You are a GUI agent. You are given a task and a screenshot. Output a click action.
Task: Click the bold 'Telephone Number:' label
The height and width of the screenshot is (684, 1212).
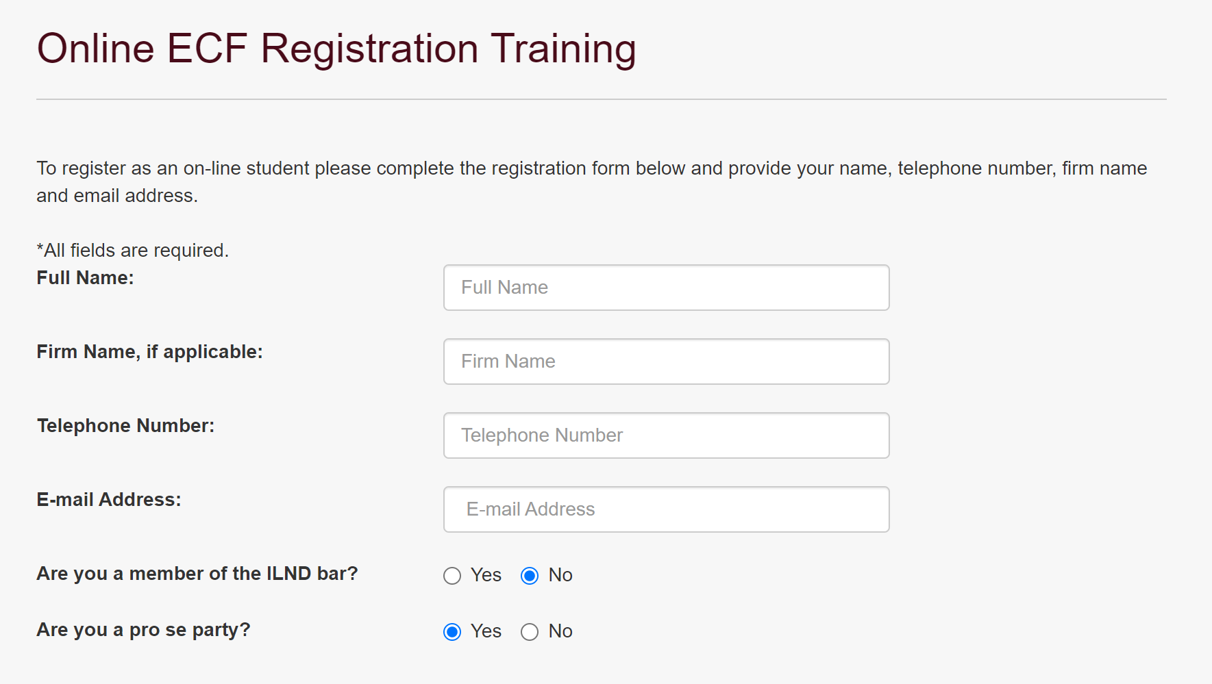(125, 426)
